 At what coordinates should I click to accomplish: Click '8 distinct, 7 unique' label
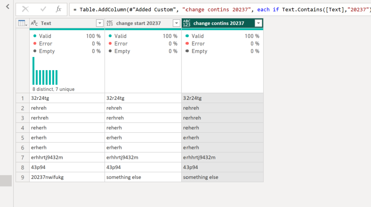click(x=54, y=89)
